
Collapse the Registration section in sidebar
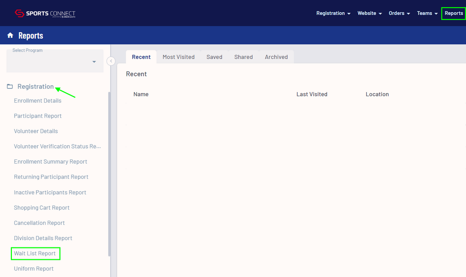coord(35,86)
